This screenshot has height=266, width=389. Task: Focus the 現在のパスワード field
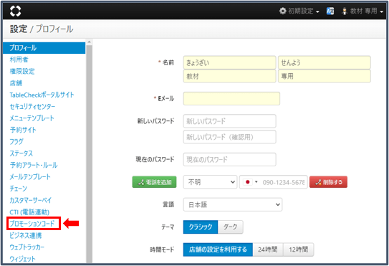[230, 159]
